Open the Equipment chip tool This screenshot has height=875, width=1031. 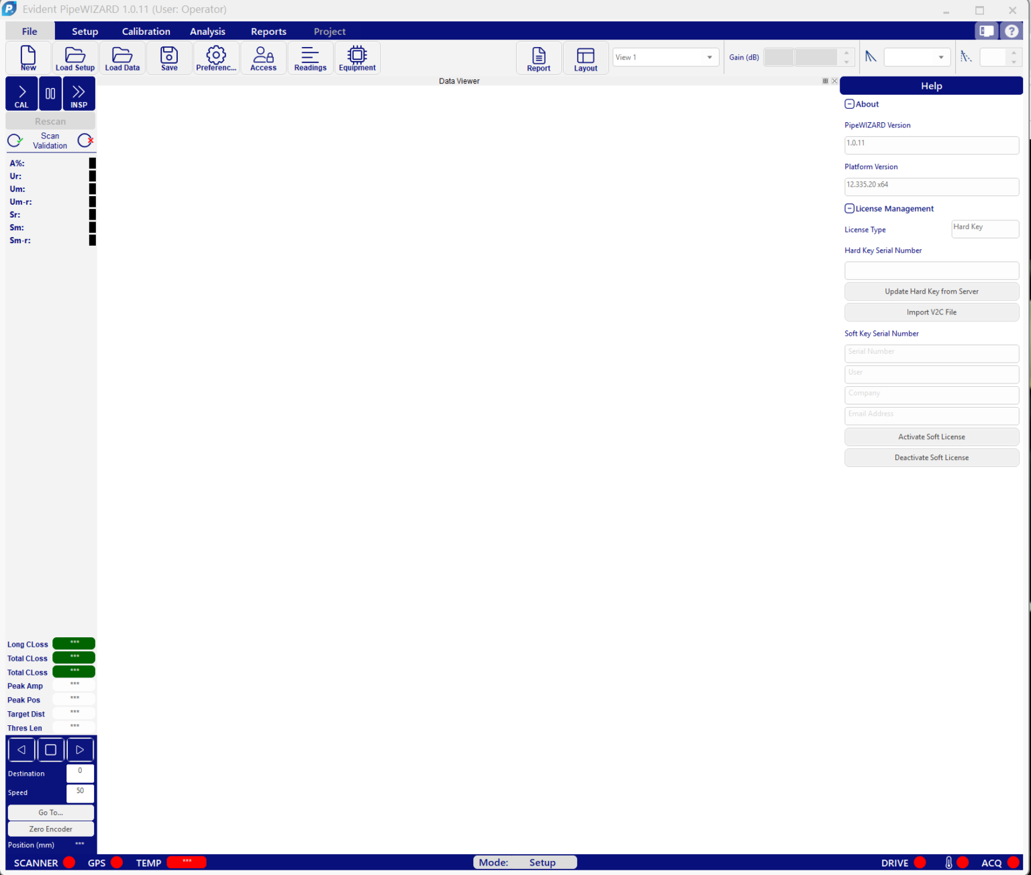357,58
